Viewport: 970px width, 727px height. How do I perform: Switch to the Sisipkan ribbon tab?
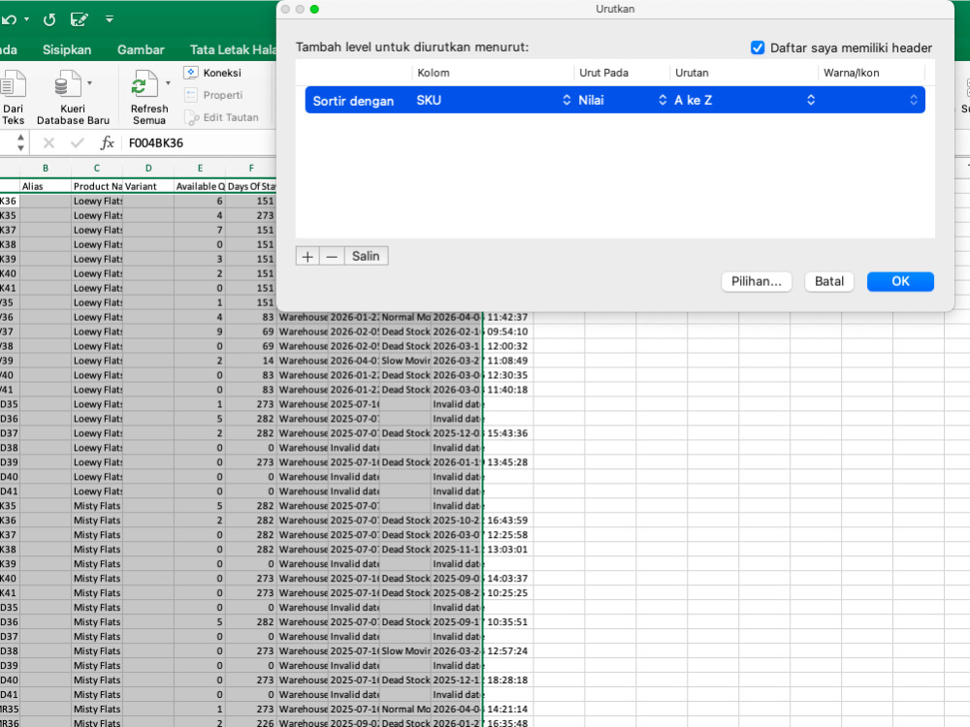tap(67, 49)
